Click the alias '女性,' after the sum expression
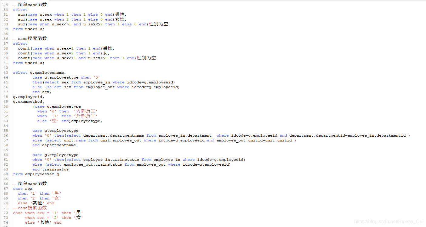The image size is (426, 227). pyautogui.click(x=121, y=19)
